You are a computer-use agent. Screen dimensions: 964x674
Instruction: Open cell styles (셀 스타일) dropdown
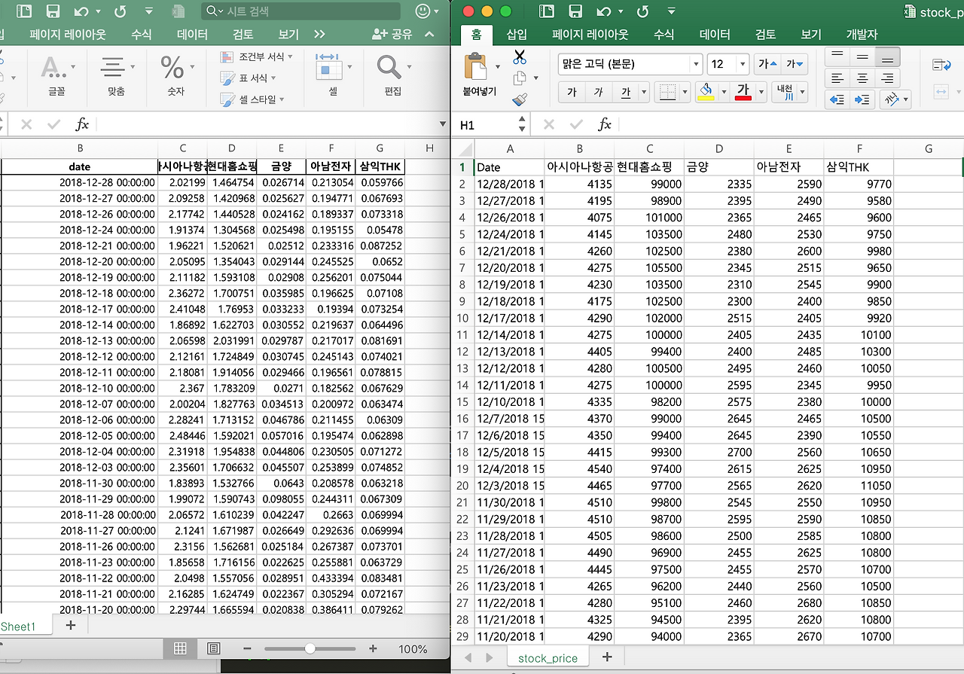point(252,99)
